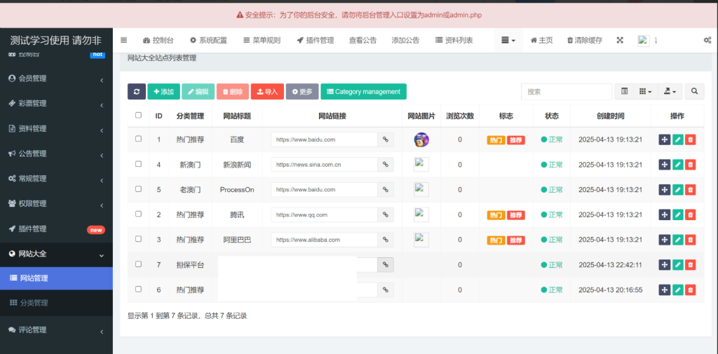Click link icon for 新浪新闻 row
This screenshot has height=354, width=718.
[386, 165]
